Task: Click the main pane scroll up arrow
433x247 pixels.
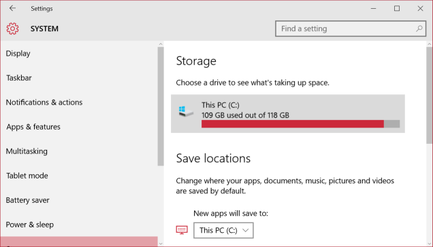Action: [x=430, y=44]
